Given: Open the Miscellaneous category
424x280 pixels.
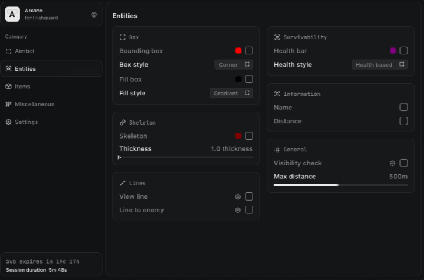Looking at the screenshot, I should [x=34, y=104].
